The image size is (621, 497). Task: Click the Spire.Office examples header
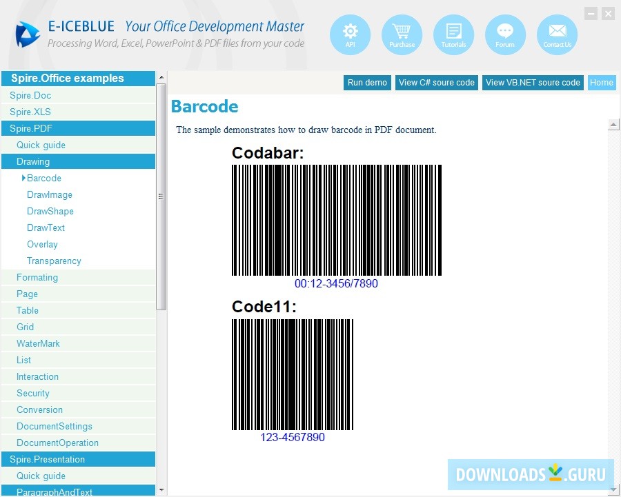[79, 79]
